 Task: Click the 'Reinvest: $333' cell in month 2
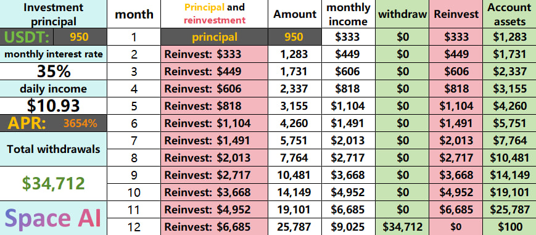point(214,54)
